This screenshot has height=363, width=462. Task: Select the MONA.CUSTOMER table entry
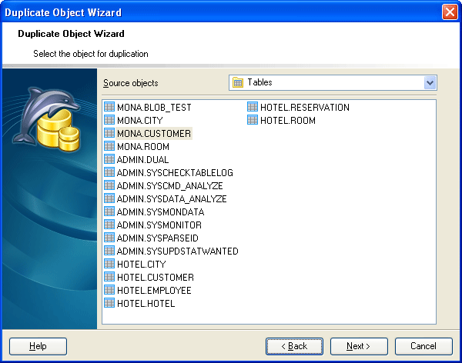click(153, 134)
